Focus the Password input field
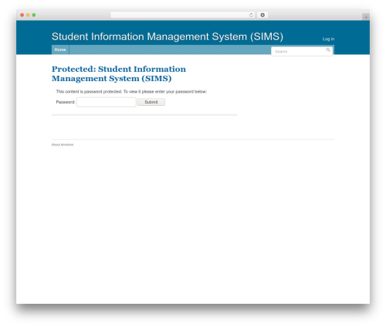The image size is (386, 327). (x=107, y=102)
